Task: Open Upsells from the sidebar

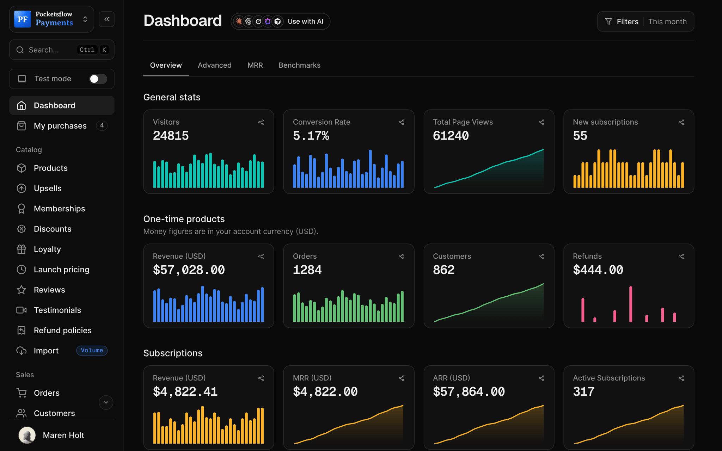Action: click(x=62, y=189)
